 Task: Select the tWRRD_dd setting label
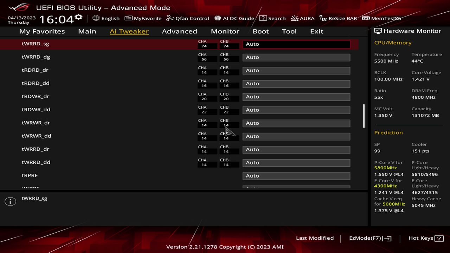click(x=36, y=162)
